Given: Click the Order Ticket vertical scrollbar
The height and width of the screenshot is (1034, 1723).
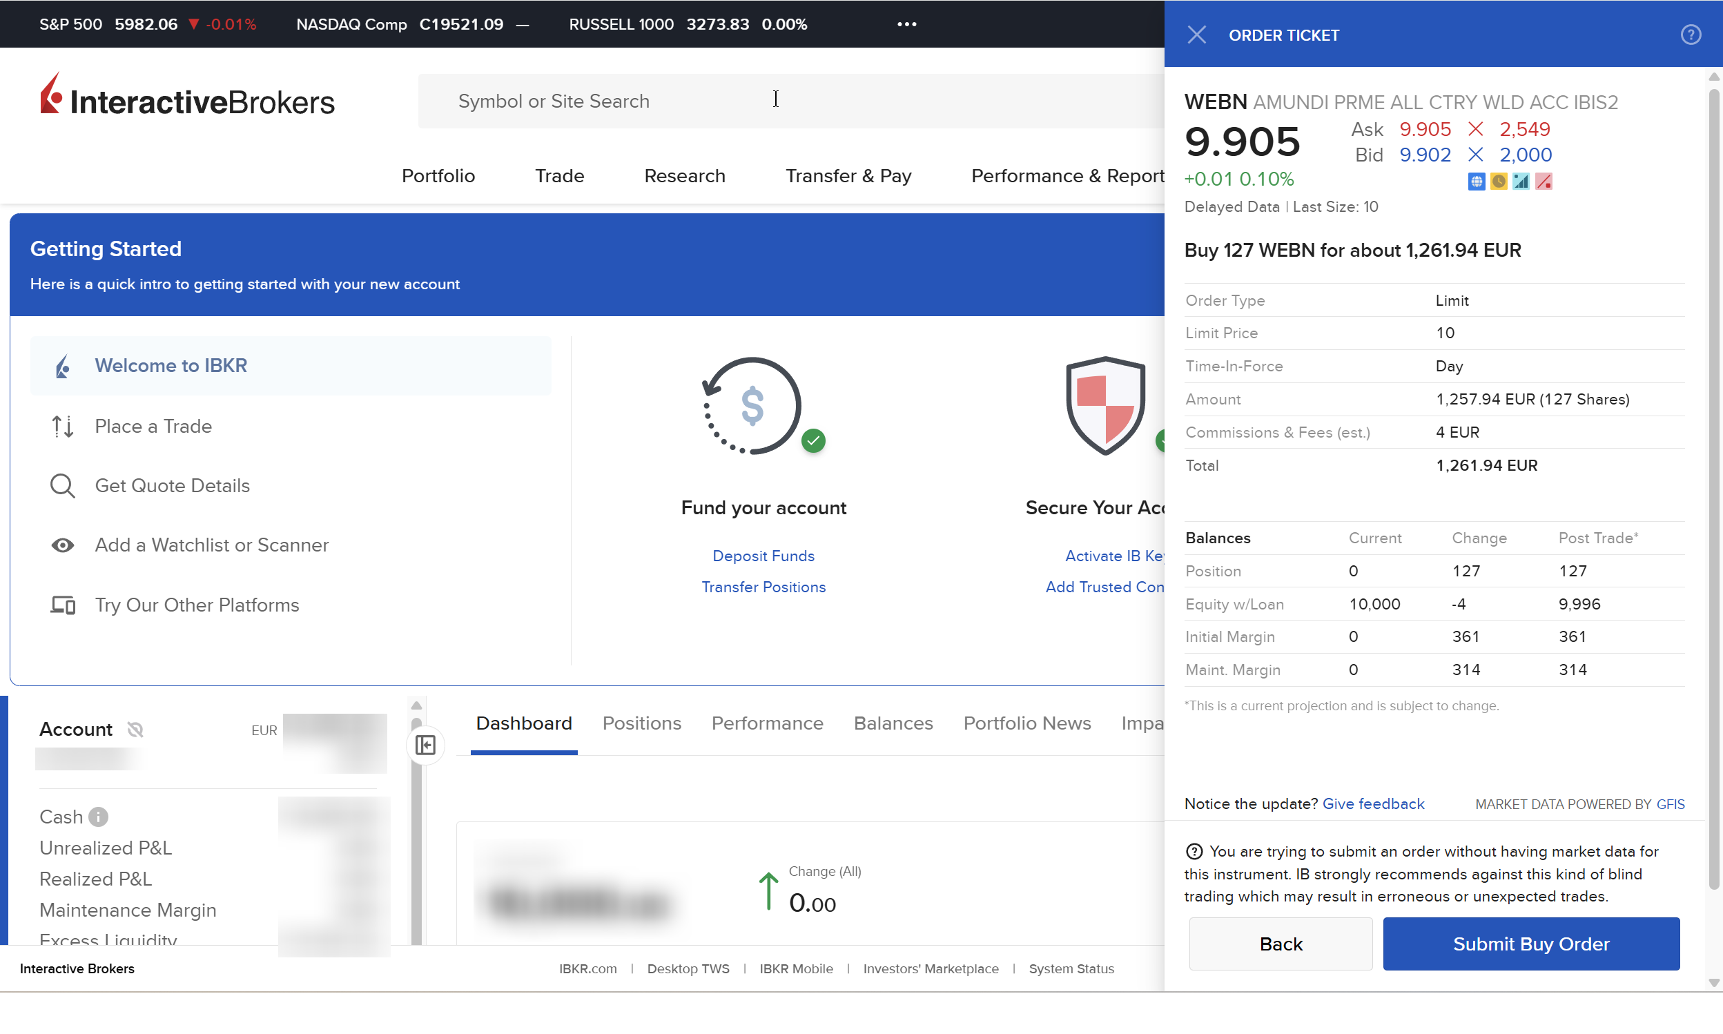Looking at the screenshot, I should (x=1714, y=488).
